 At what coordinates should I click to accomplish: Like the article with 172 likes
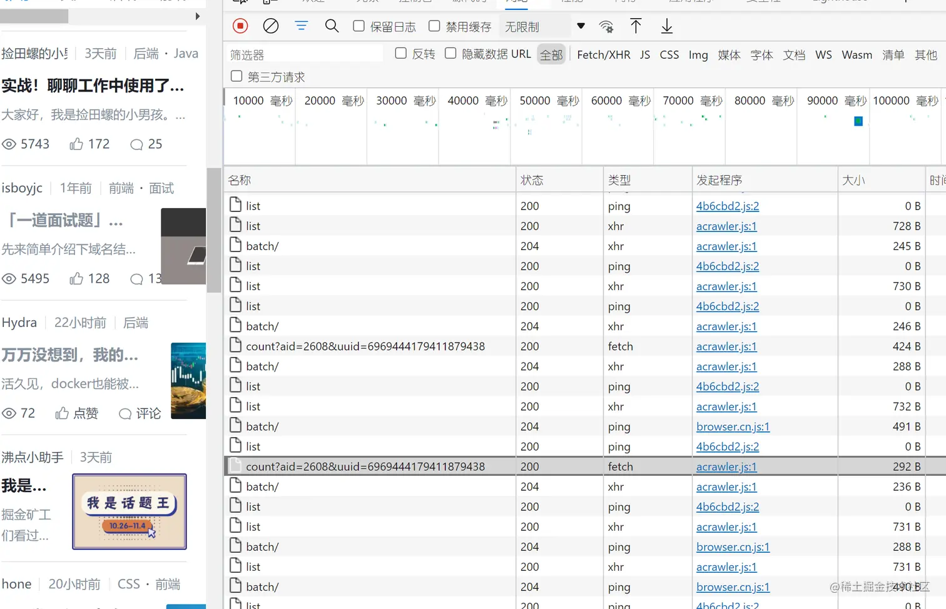(x=76, y=144)
